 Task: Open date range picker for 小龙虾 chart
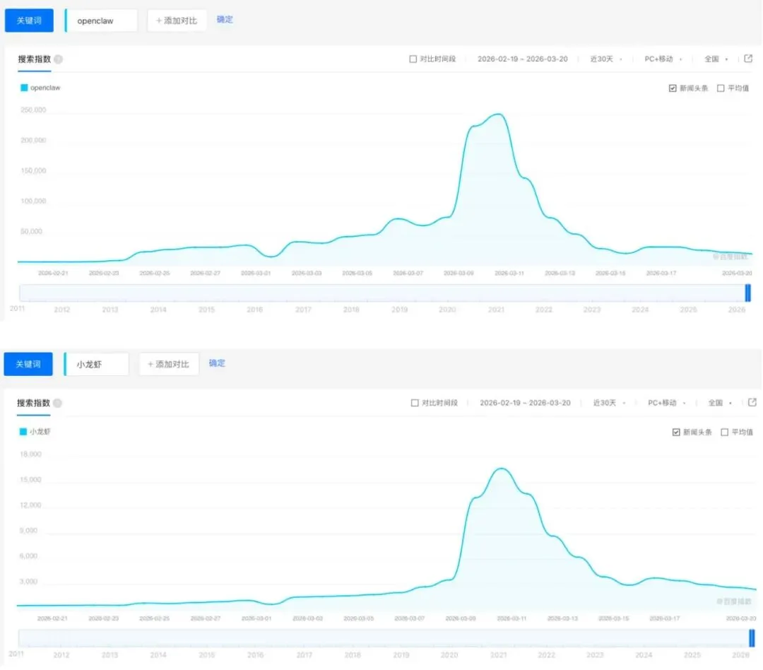coord(525,403)
